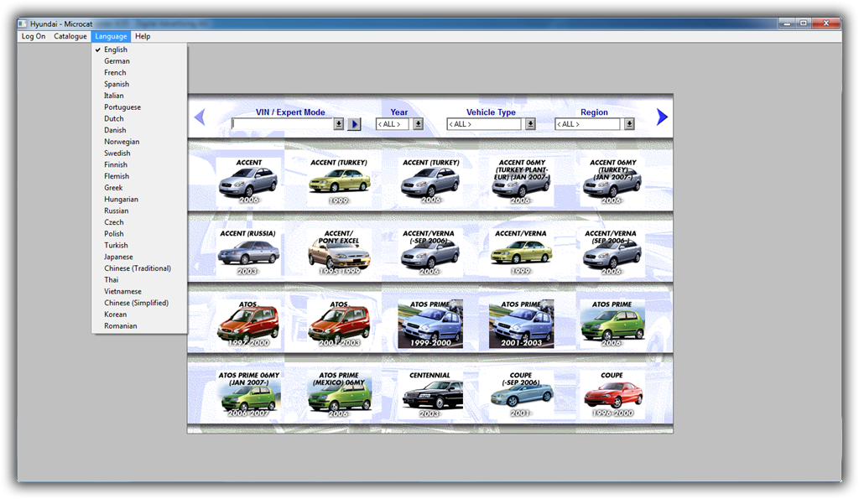Choose Turkish from the language list
The height and width of the screenshot is (499, 859).
click(x=139, y=245)
